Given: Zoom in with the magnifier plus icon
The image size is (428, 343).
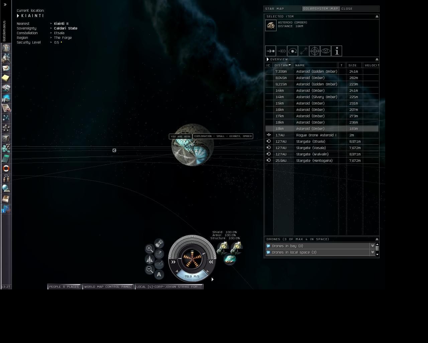Looking at the screenshot, I should (x=149, y=249).
